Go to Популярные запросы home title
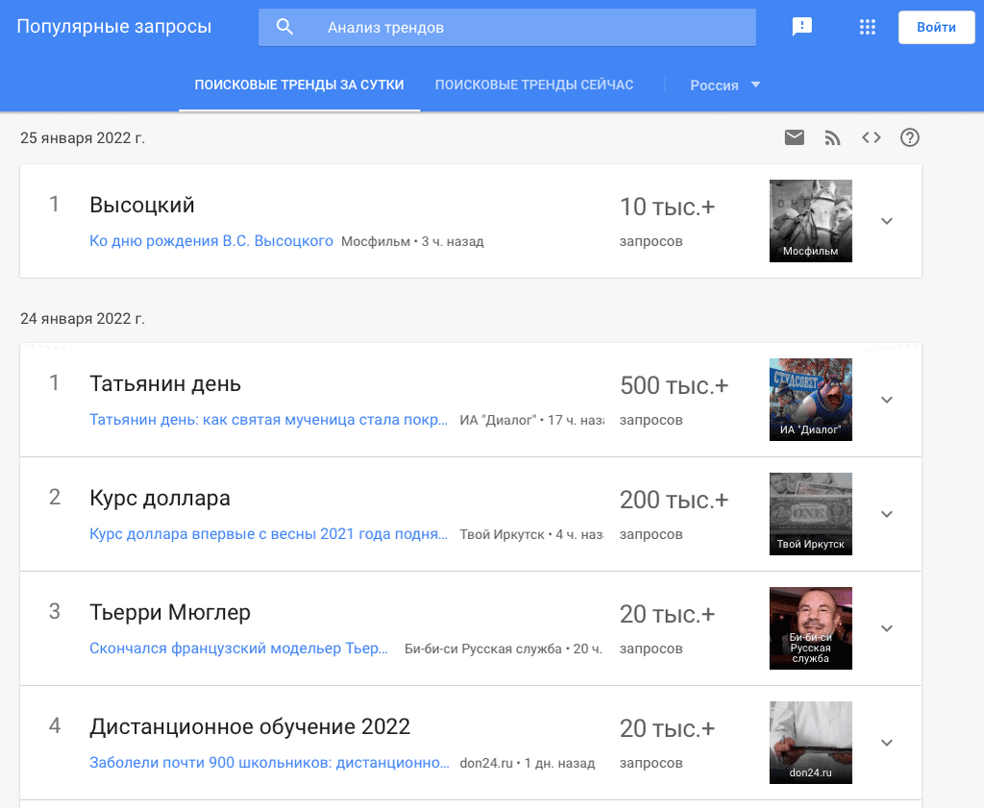 (113, 26)
